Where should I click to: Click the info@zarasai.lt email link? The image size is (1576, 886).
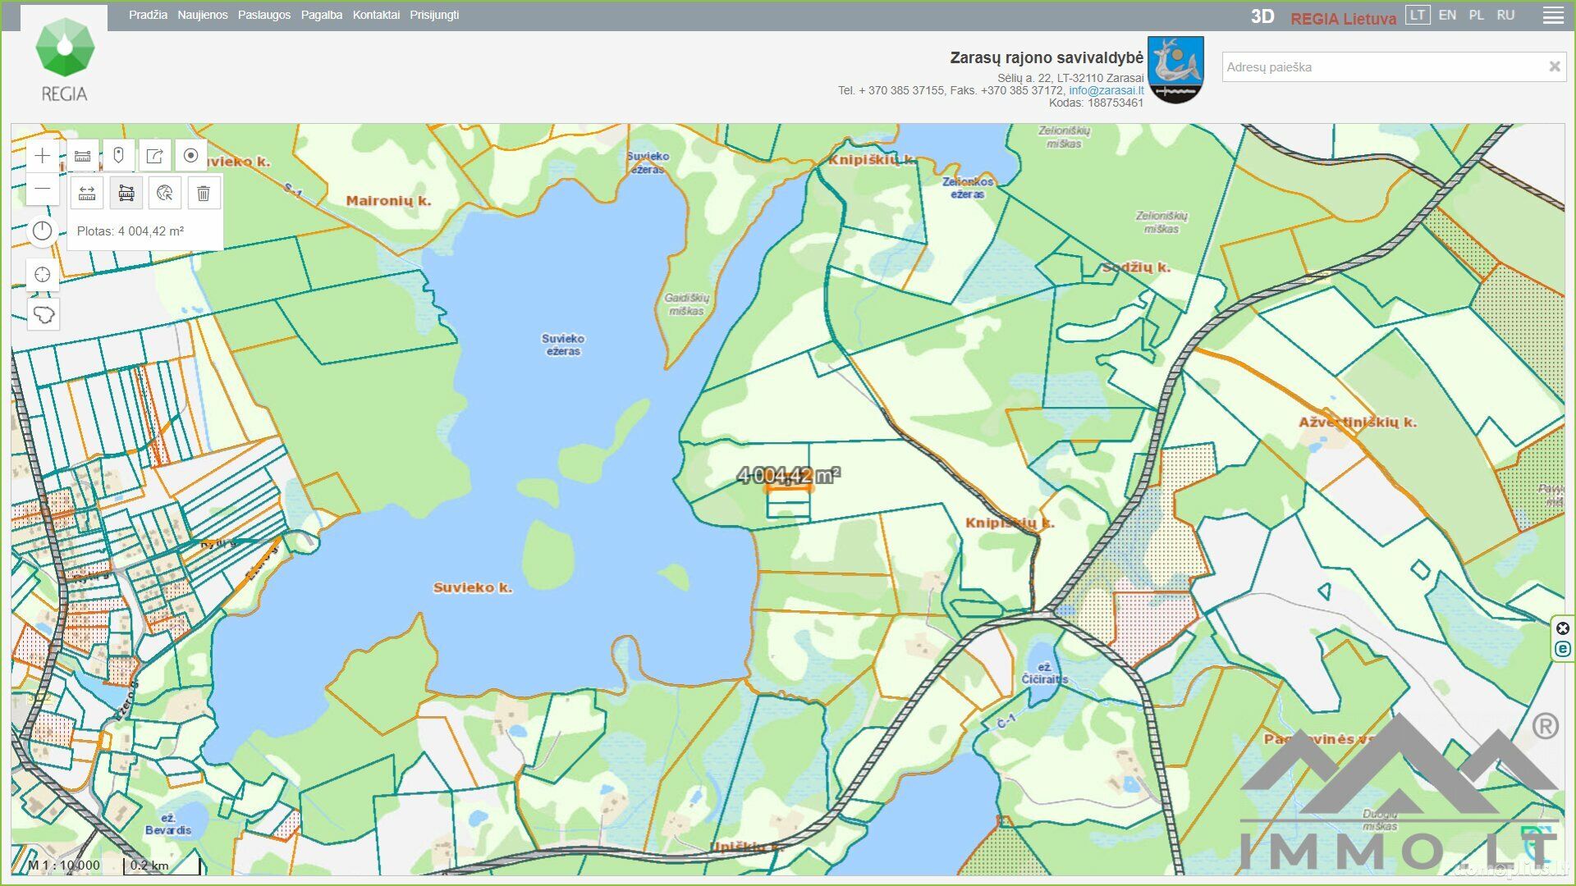1106,90
